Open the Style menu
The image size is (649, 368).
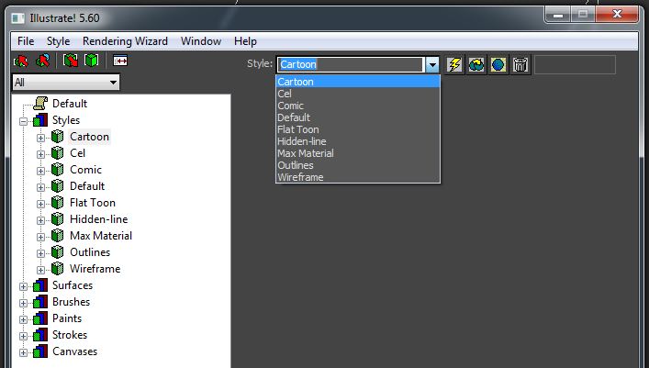pyautogui.click(x=59, y=41)
